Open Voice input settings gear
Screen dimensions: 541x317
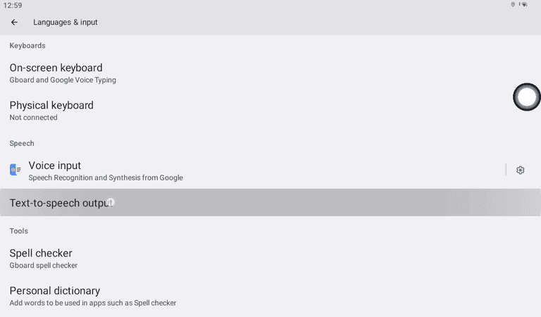coord(521,170)
